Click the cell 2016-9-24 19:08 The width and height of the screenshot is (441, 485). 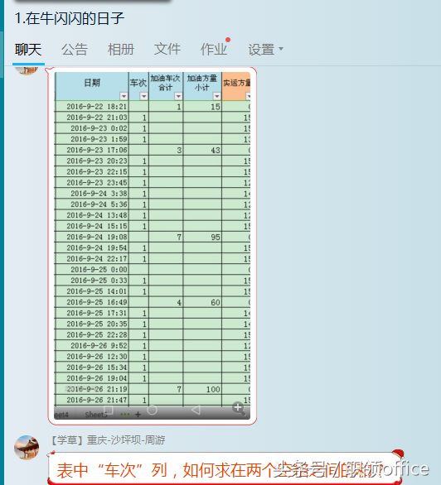pyautogui.click(x=92, y=237)
